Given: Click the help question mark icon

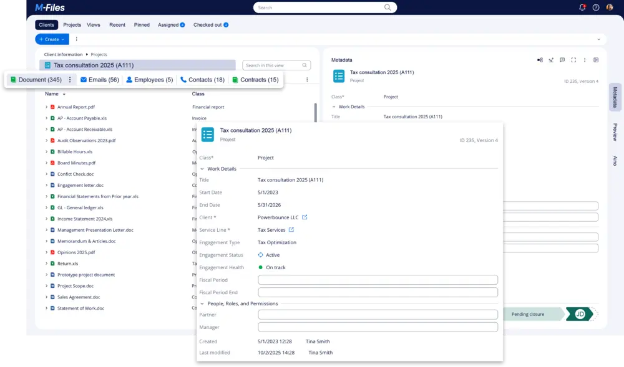Looking at the screenshot, I should click(x=596, y=7).
